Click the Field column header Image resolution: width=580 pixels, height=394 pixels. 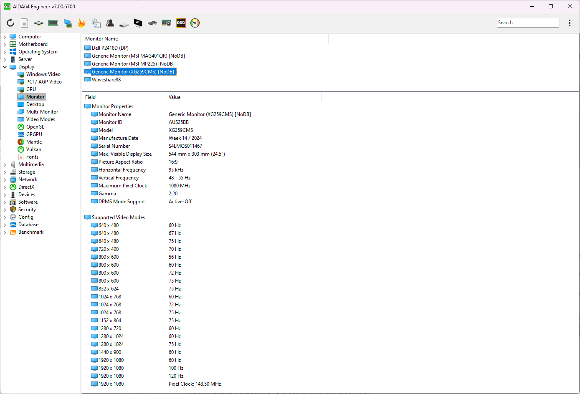pyautogui.click(x=124, y=97)
